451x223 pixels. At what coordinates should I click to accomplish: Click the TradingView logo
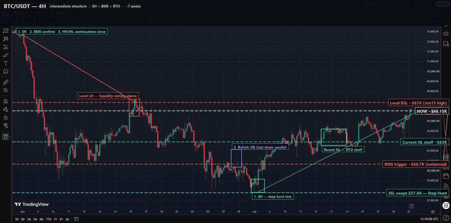[x=32, y=205]
